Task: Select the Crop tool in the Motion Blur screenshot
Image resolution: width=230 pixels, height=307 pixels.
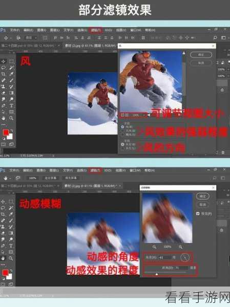Action: [3, 214]
